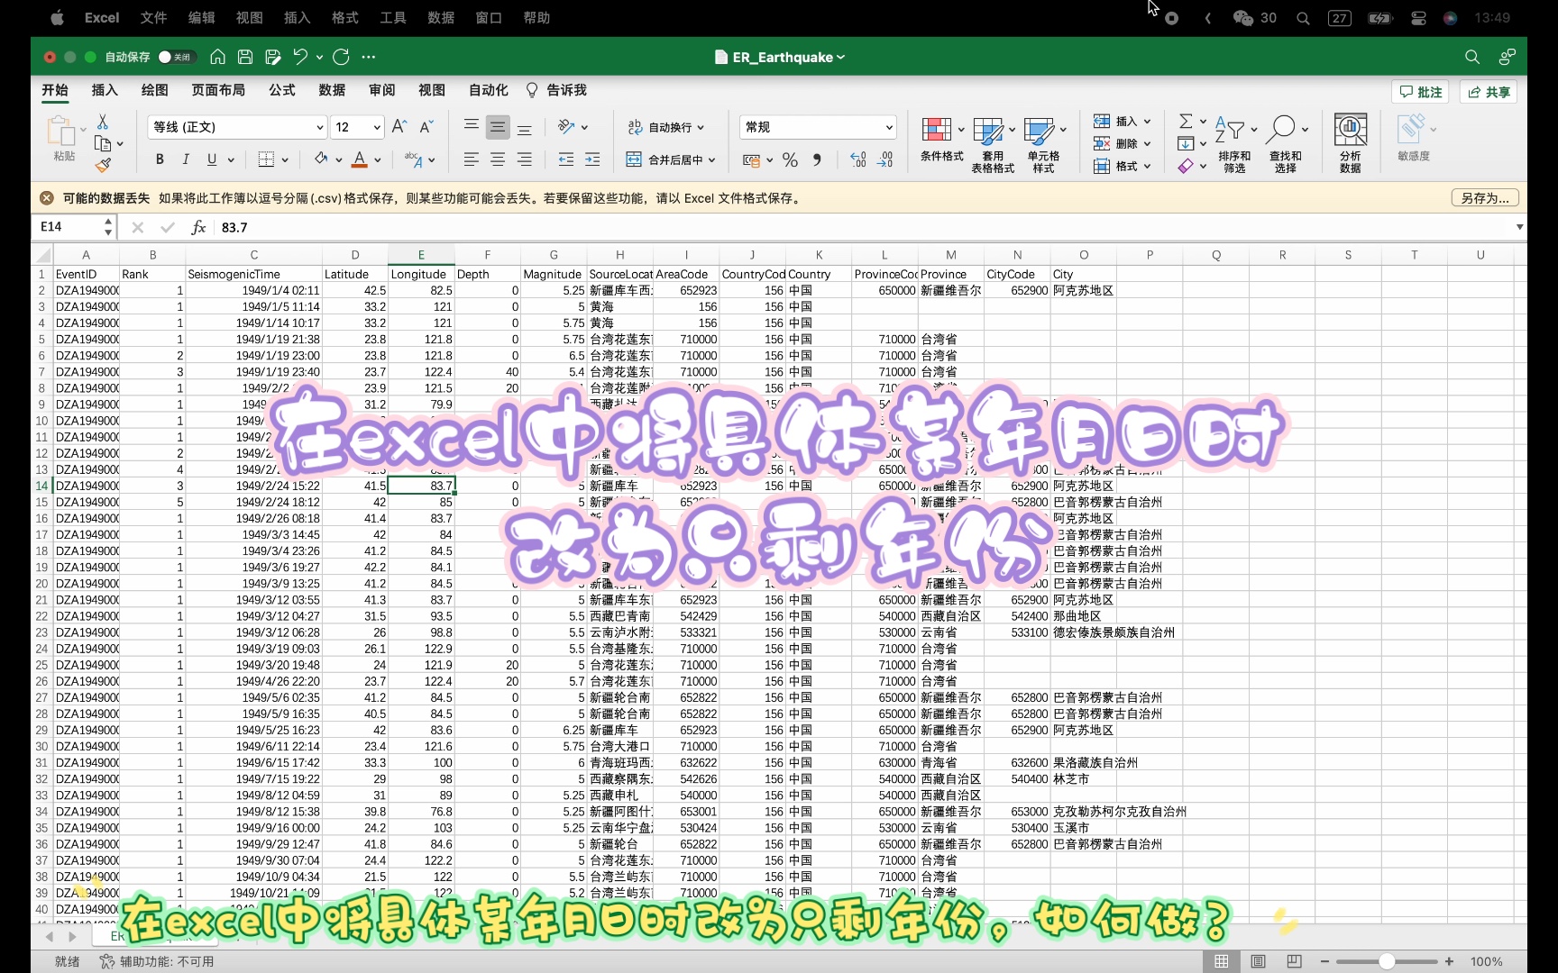Click the 共享 share button
1558x973 pixels.
(1489, 92)
